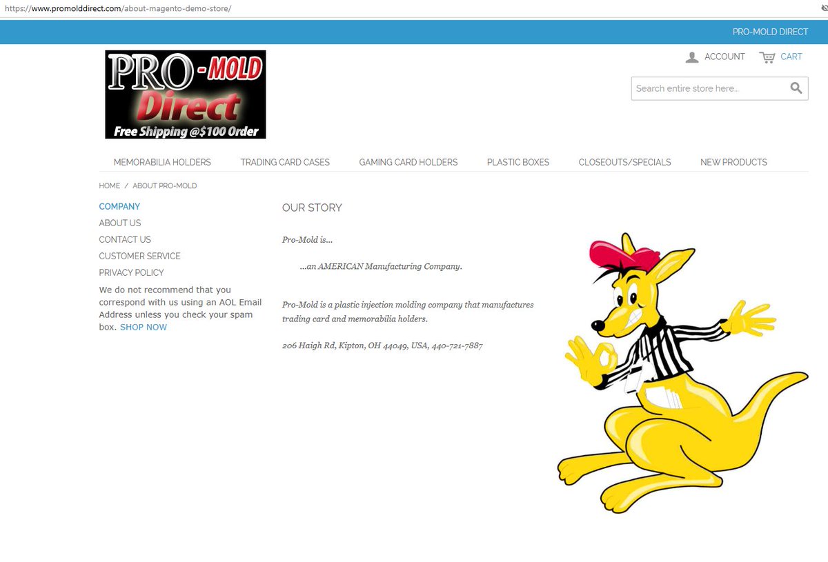Screen dimensions: 828x562
Task: Click the Pro-Mold Direct header text
Action: click(770, 32)
